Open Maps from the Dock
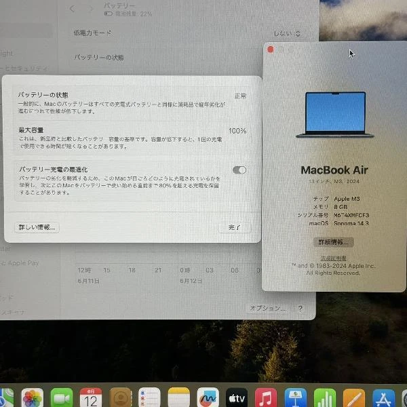The height and width of the screenshot is (407, 407). coord(5,398)
